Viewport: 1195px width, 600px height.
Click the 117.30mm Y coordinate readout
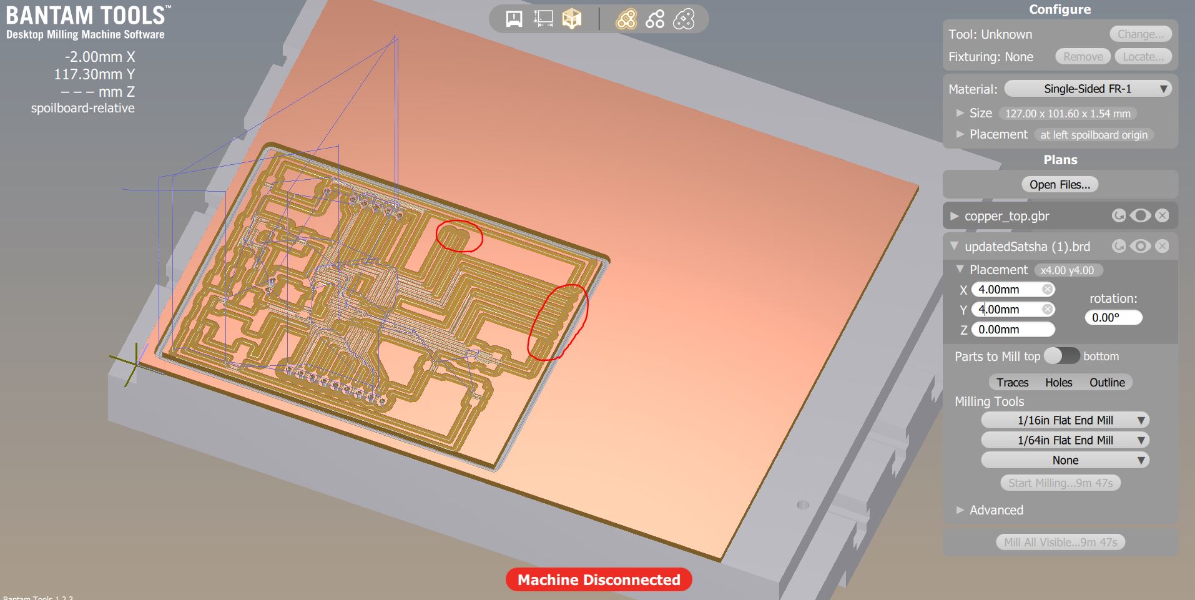[94, 74]
